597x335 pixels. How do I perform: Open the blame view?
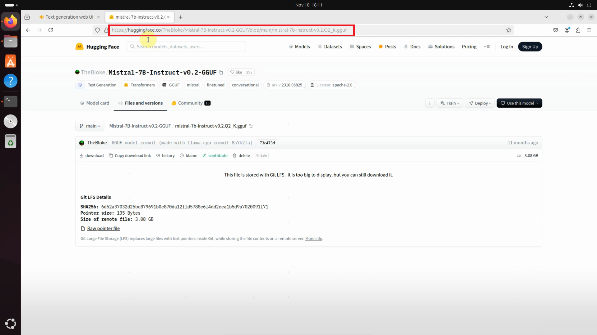[x=188, y=155]
